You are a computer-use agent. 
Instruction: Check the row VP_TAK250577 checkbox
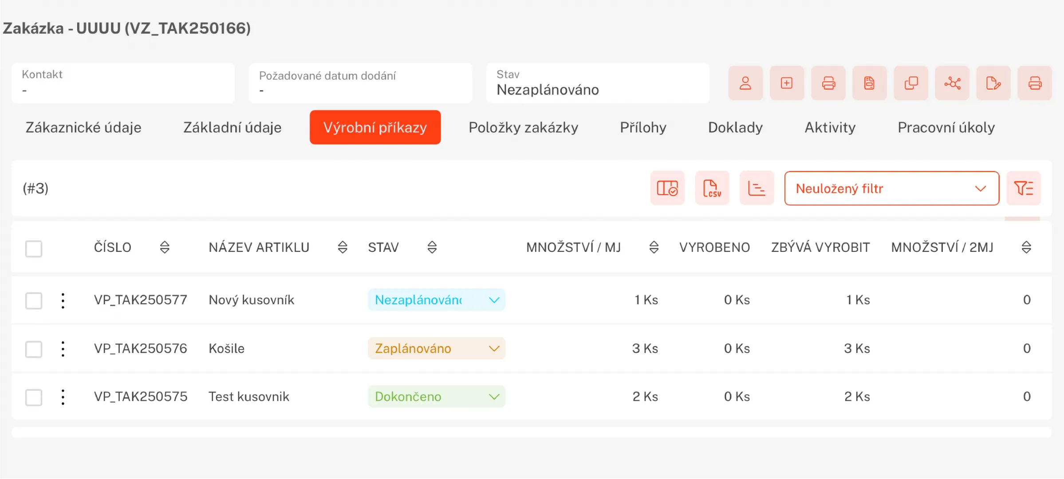click(x=34, y=300)
